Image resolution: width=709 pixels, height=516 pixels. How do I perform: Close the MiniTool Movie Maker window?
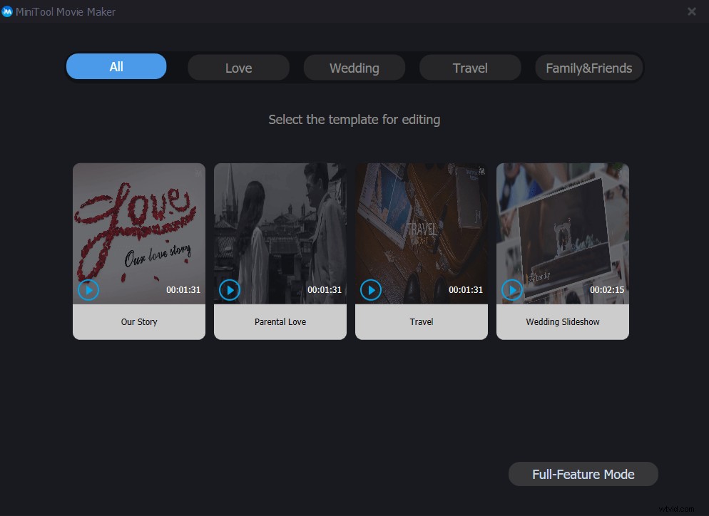click(x=691, y=11)
